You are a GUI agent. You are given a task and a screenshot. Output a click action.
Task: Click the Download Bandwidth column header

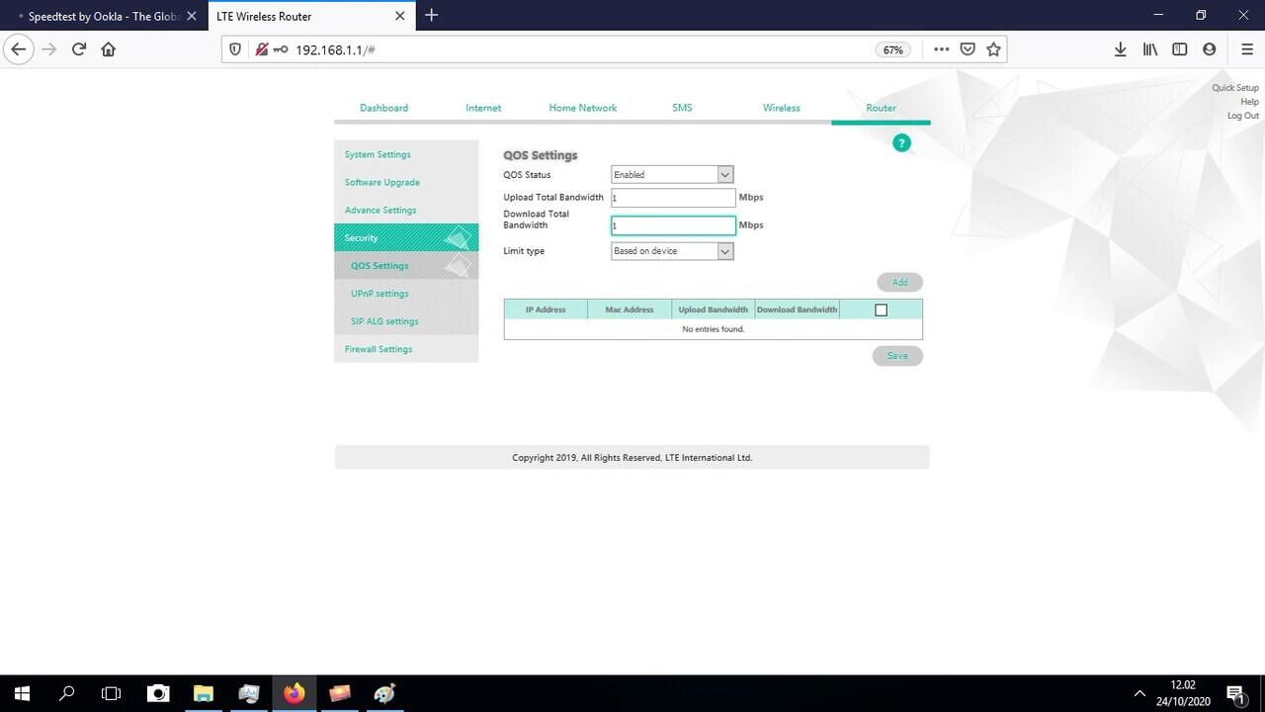click(797, 310)
